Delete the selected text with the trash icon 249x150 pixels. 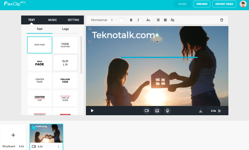222,20
